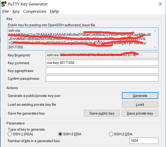Open the File menu

click(x=5, y=11)
